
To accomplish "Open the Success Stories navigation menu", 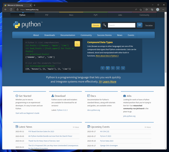I will click(x=104, y=35).
